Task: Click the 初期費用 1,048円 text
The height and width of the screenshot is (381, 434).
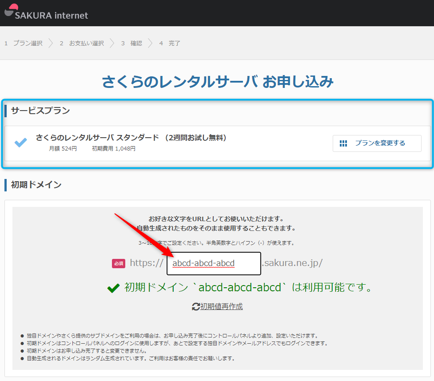Action: 113,149
